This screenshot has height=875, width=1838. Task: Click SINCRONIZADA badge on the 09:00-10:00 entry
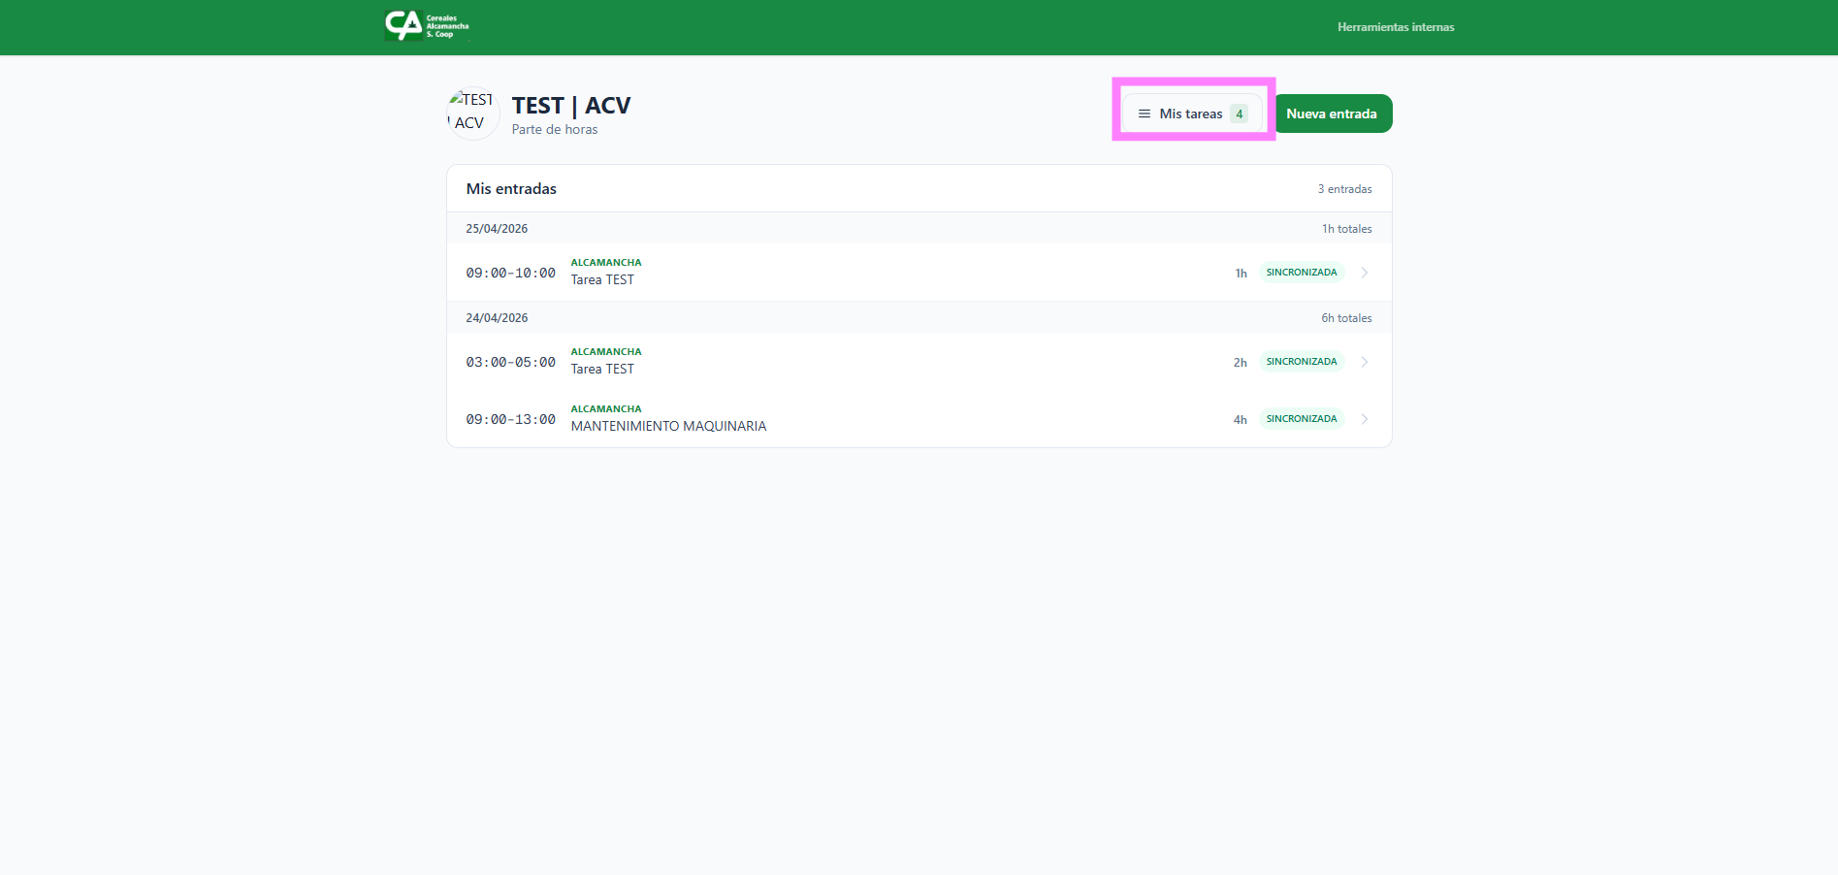(x=1301, y=273)
